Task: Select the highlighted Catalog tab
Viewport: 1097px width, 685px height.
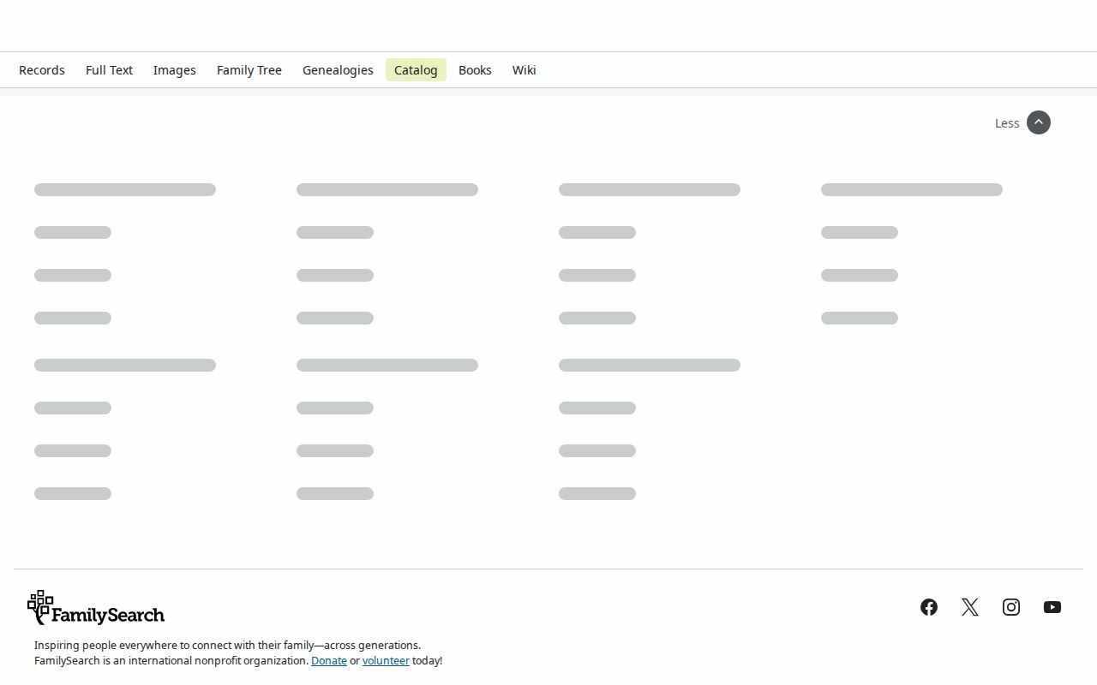Action: [x=416, y=70]
